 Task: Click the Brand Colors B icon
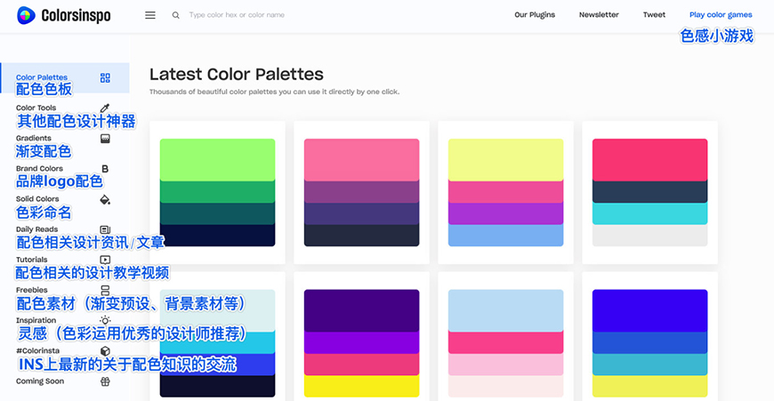point(105,169)
